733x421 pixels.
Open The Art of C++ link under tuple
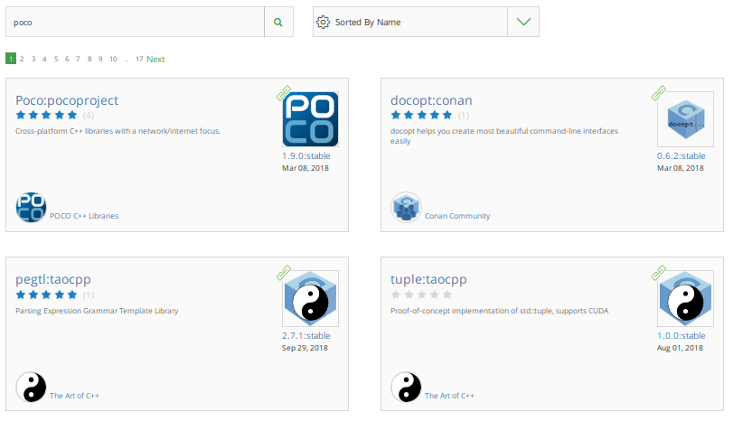449,396
